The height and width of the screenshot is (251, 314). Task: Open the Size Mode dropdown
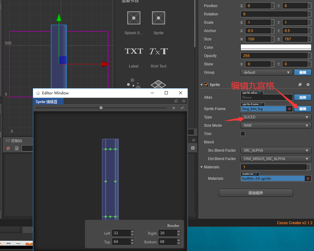(276, 125)
